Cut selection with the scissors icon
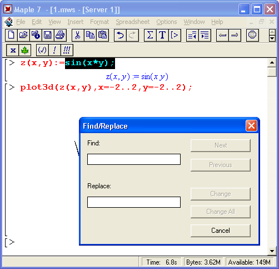Screen dimensions: 279x269 click(x=78, y=35)
